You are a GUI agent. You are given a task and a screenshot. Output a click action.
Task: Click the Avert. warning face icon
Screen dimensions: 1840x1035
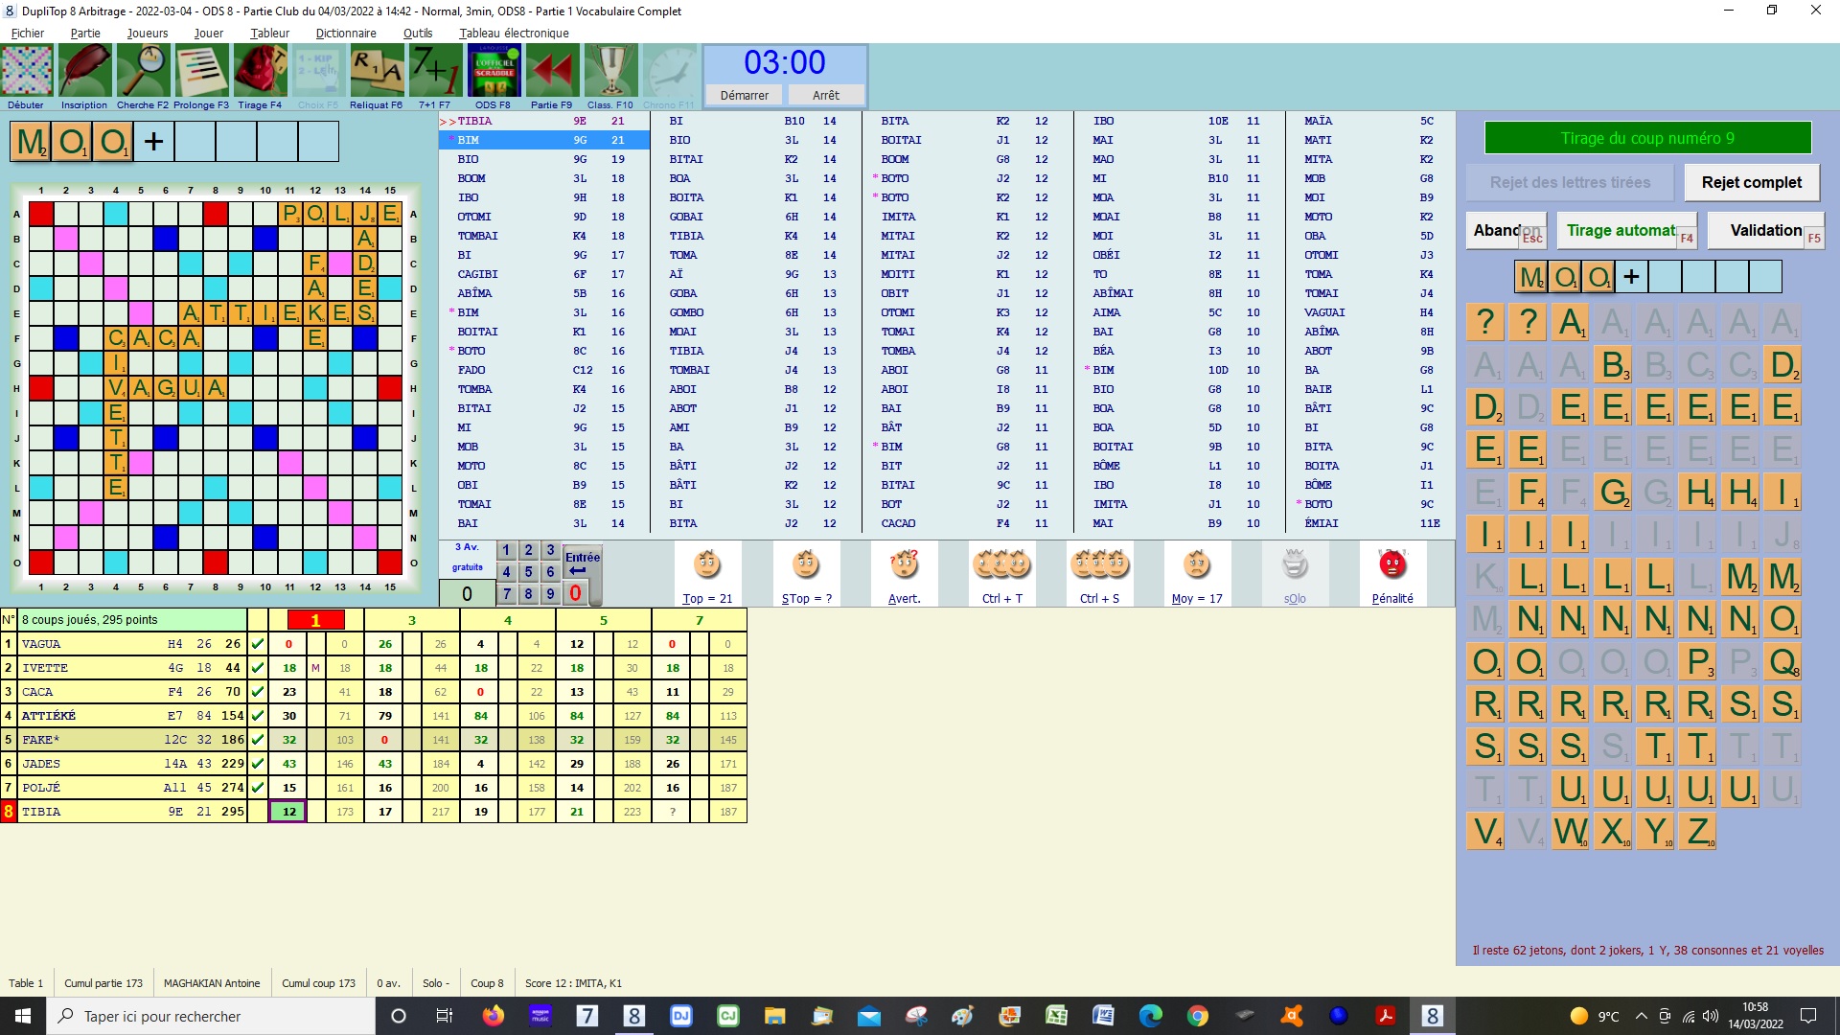904,565
